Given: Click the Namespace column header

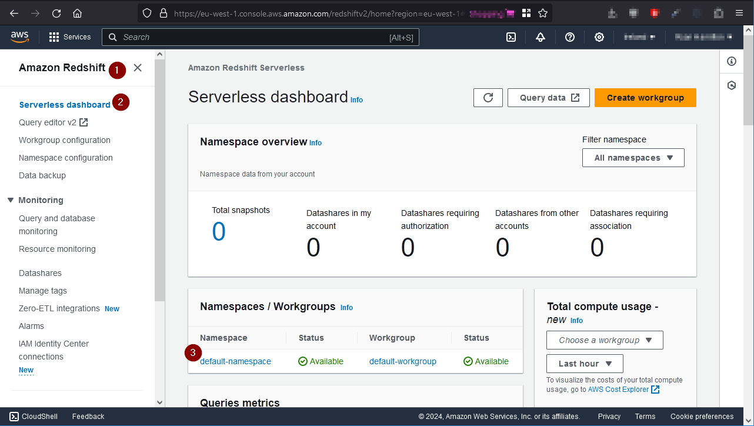Looking at the screenshot, I should pyautogui.click(x=223, y=338).
